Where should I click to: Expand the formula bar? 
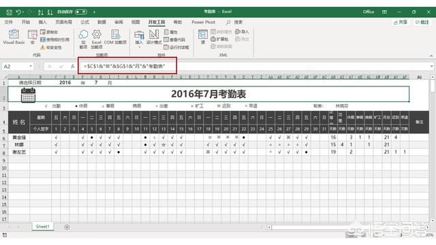pyautogui.click(x=431, y=66)
